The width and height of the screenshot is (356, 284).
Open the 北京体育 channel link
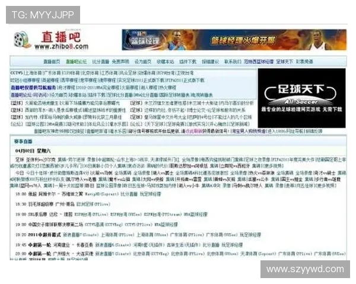click(90, 73)
